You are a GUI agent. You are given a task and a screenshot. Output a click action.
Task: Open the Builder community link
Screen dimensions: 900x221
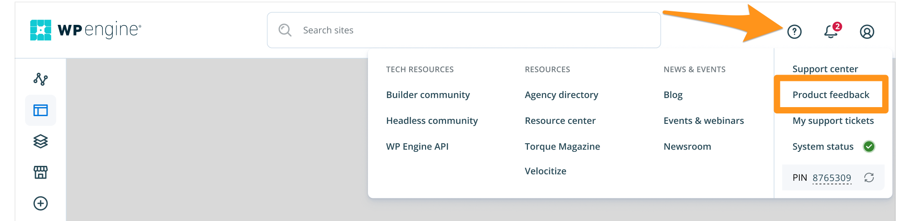[x=428, y=95]
